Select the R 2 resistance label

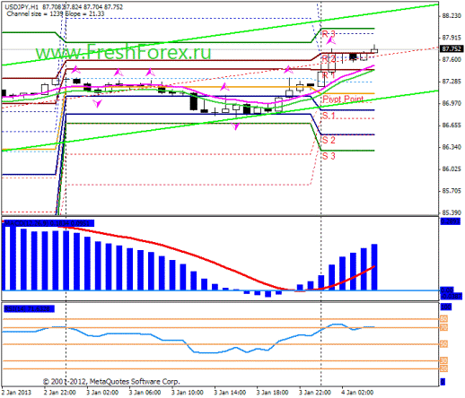329,58
